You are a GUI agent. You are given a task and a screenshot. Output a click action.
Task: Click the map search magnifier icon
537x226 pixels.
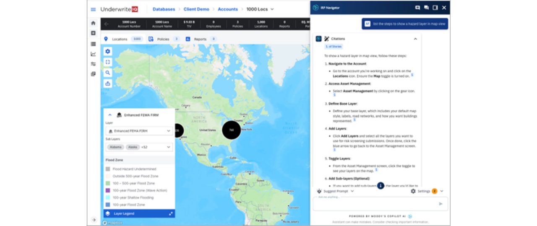click(x=108, y=73)
